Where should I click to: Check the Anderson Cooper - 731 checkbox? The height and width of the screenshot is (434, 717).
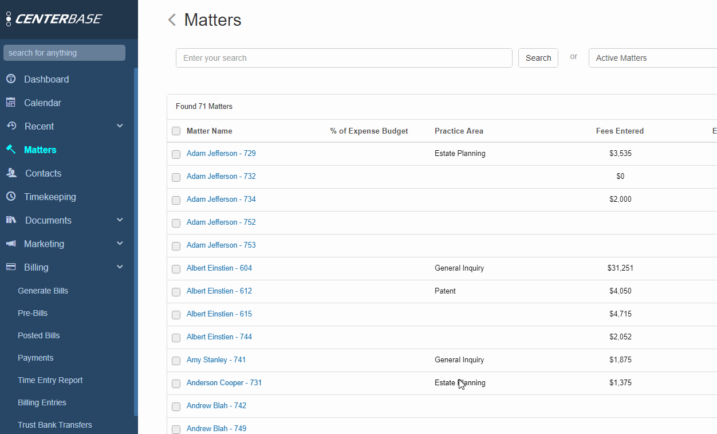[x=176, y=384]
